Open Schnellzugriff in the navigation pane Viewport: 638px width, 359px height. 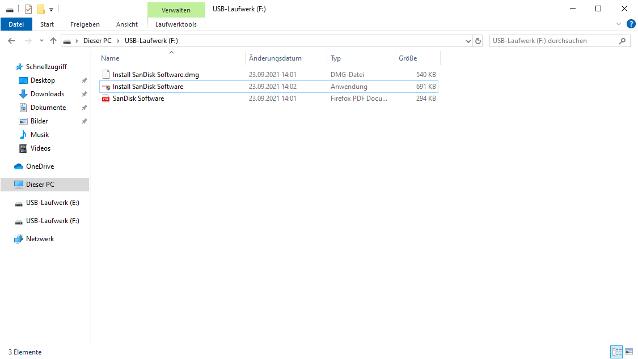46,67
